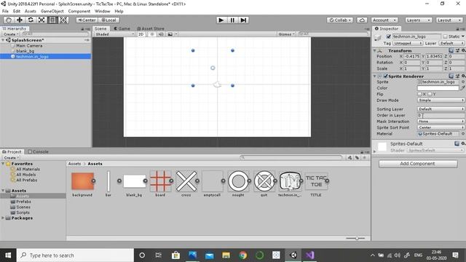
Task: Open the Sprite Sort Point dropdown
Action: tap(441, 127)
